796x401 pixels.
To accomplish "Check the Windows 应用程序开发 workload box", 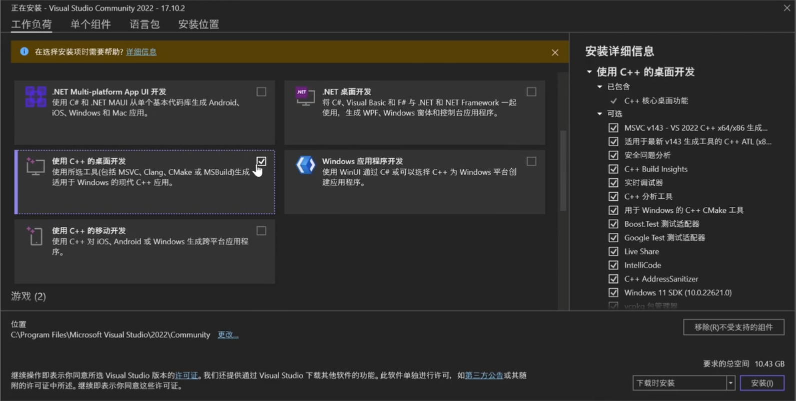I will (x=531, y=161).
